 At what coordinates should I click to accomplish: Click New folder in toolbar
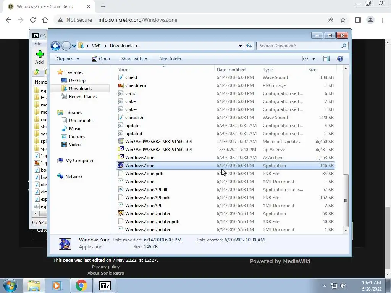[x=170, y=59]
